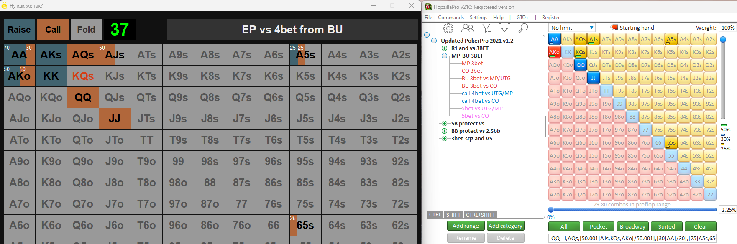Expand the 3bet-sqz and VS category
Viewport: 737px width, 244px height.
(444, 138)
